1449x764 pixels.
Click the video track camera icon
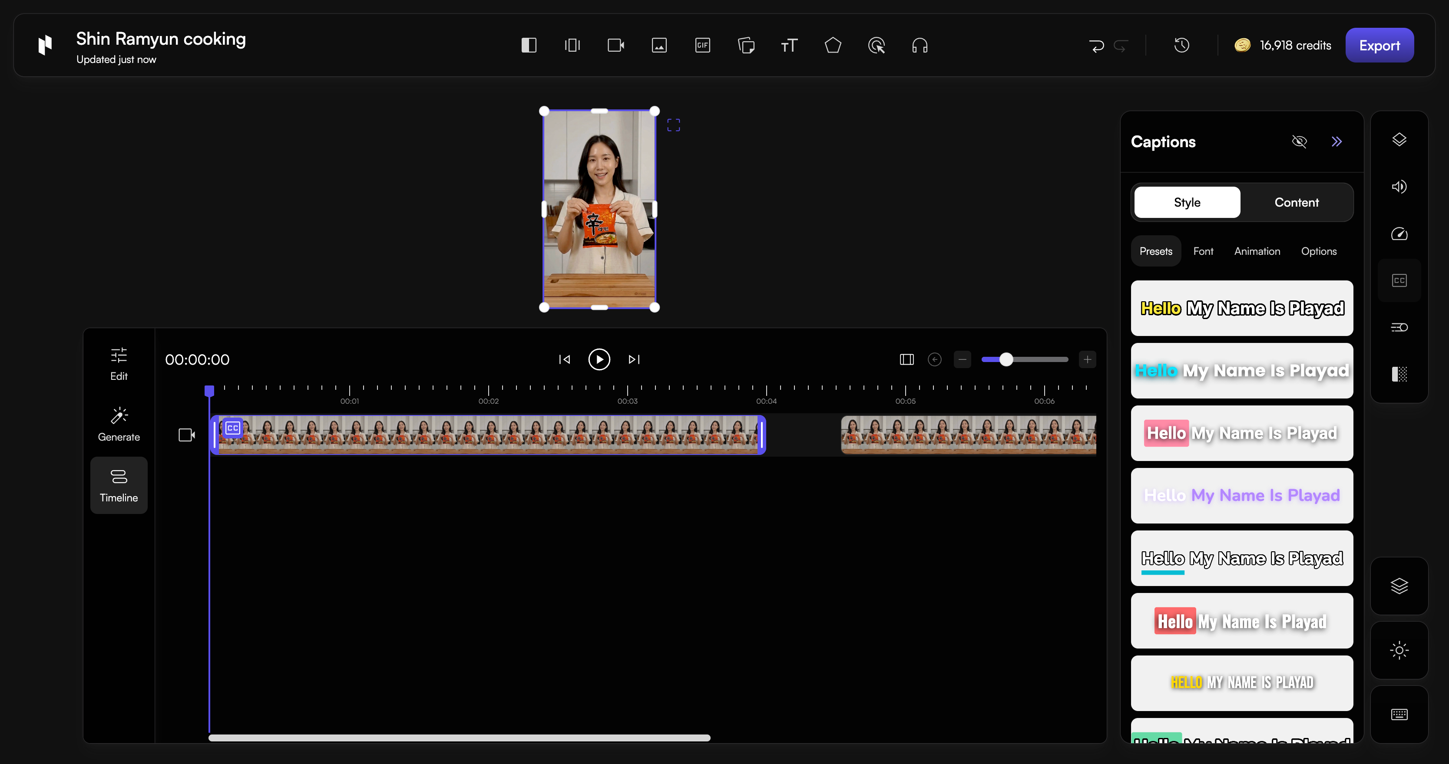(x=186, y=435)
